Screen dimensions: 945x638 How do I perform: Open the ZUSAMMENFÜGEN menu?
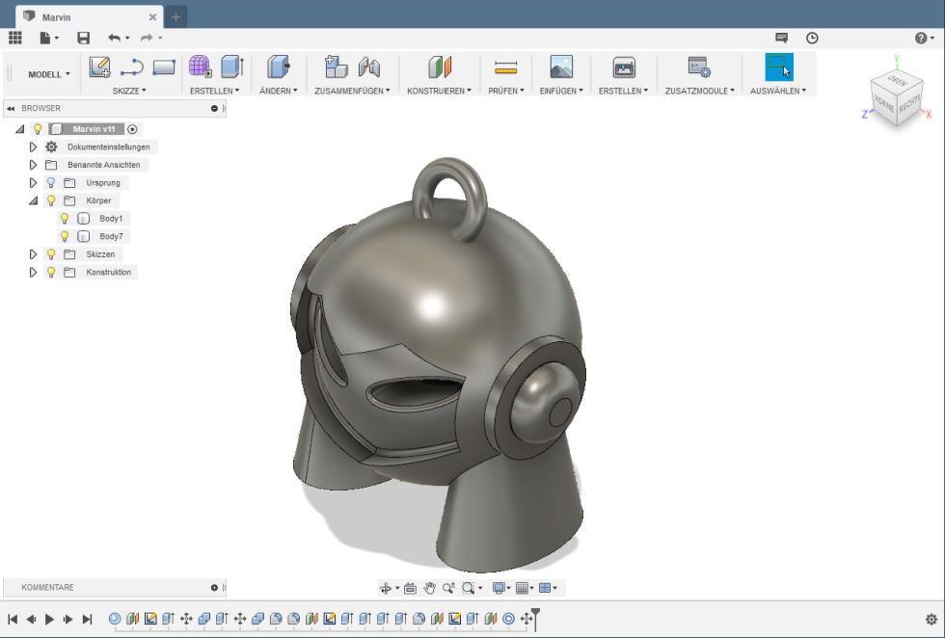[352, 91]
